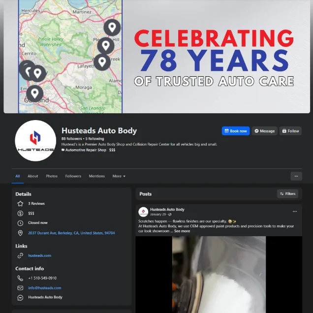Click the More tab caret arrow
Screen dimensions: 313x313
[124, 176]
